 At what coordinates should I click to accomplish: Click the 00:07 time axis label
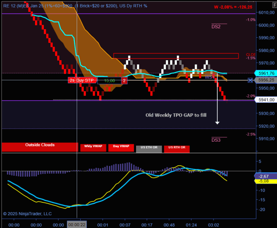tap(125, 225)
